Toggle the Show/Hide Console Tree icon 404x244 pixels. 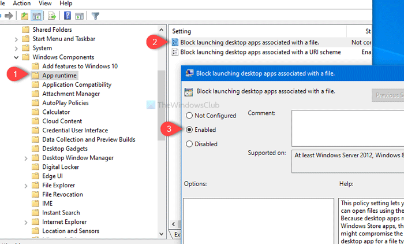point(36,16)
